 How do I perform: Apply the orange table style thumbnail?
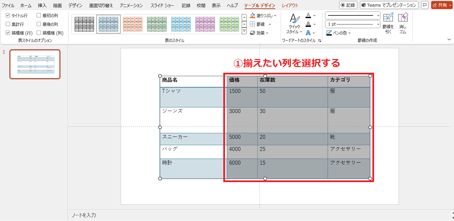click(x=132, y=24)
